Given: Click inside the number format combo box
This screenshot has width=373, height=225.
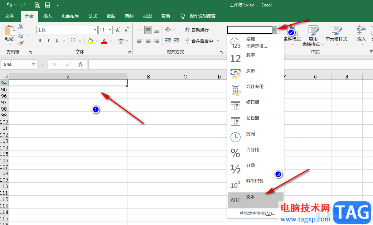Looking at the screenshot, I should (250, 30).
